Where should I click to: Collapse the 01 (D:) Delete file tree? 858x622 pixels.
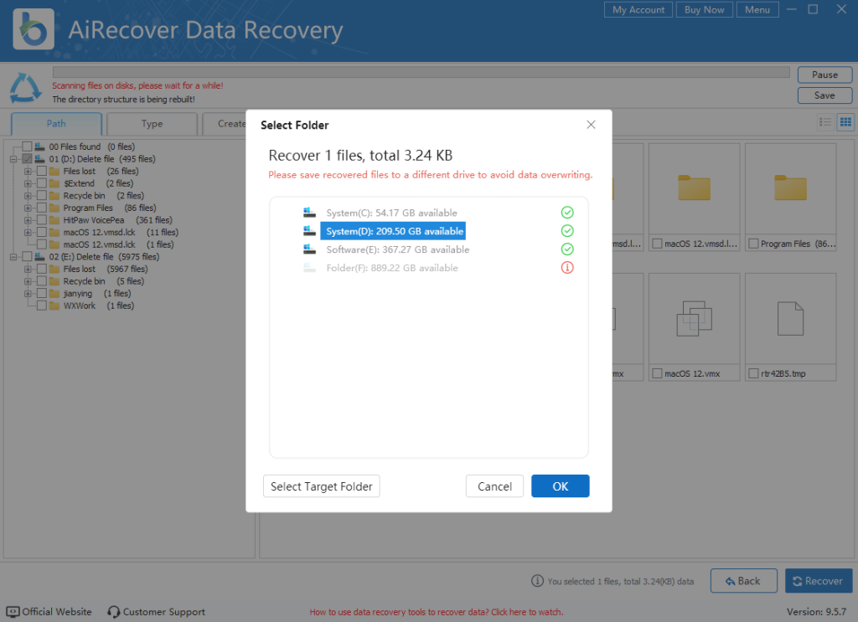pyautogui.click(x=14, y=159)
